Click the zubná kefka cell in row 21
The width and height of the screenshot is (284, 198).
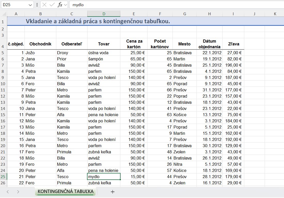[104, 152]
